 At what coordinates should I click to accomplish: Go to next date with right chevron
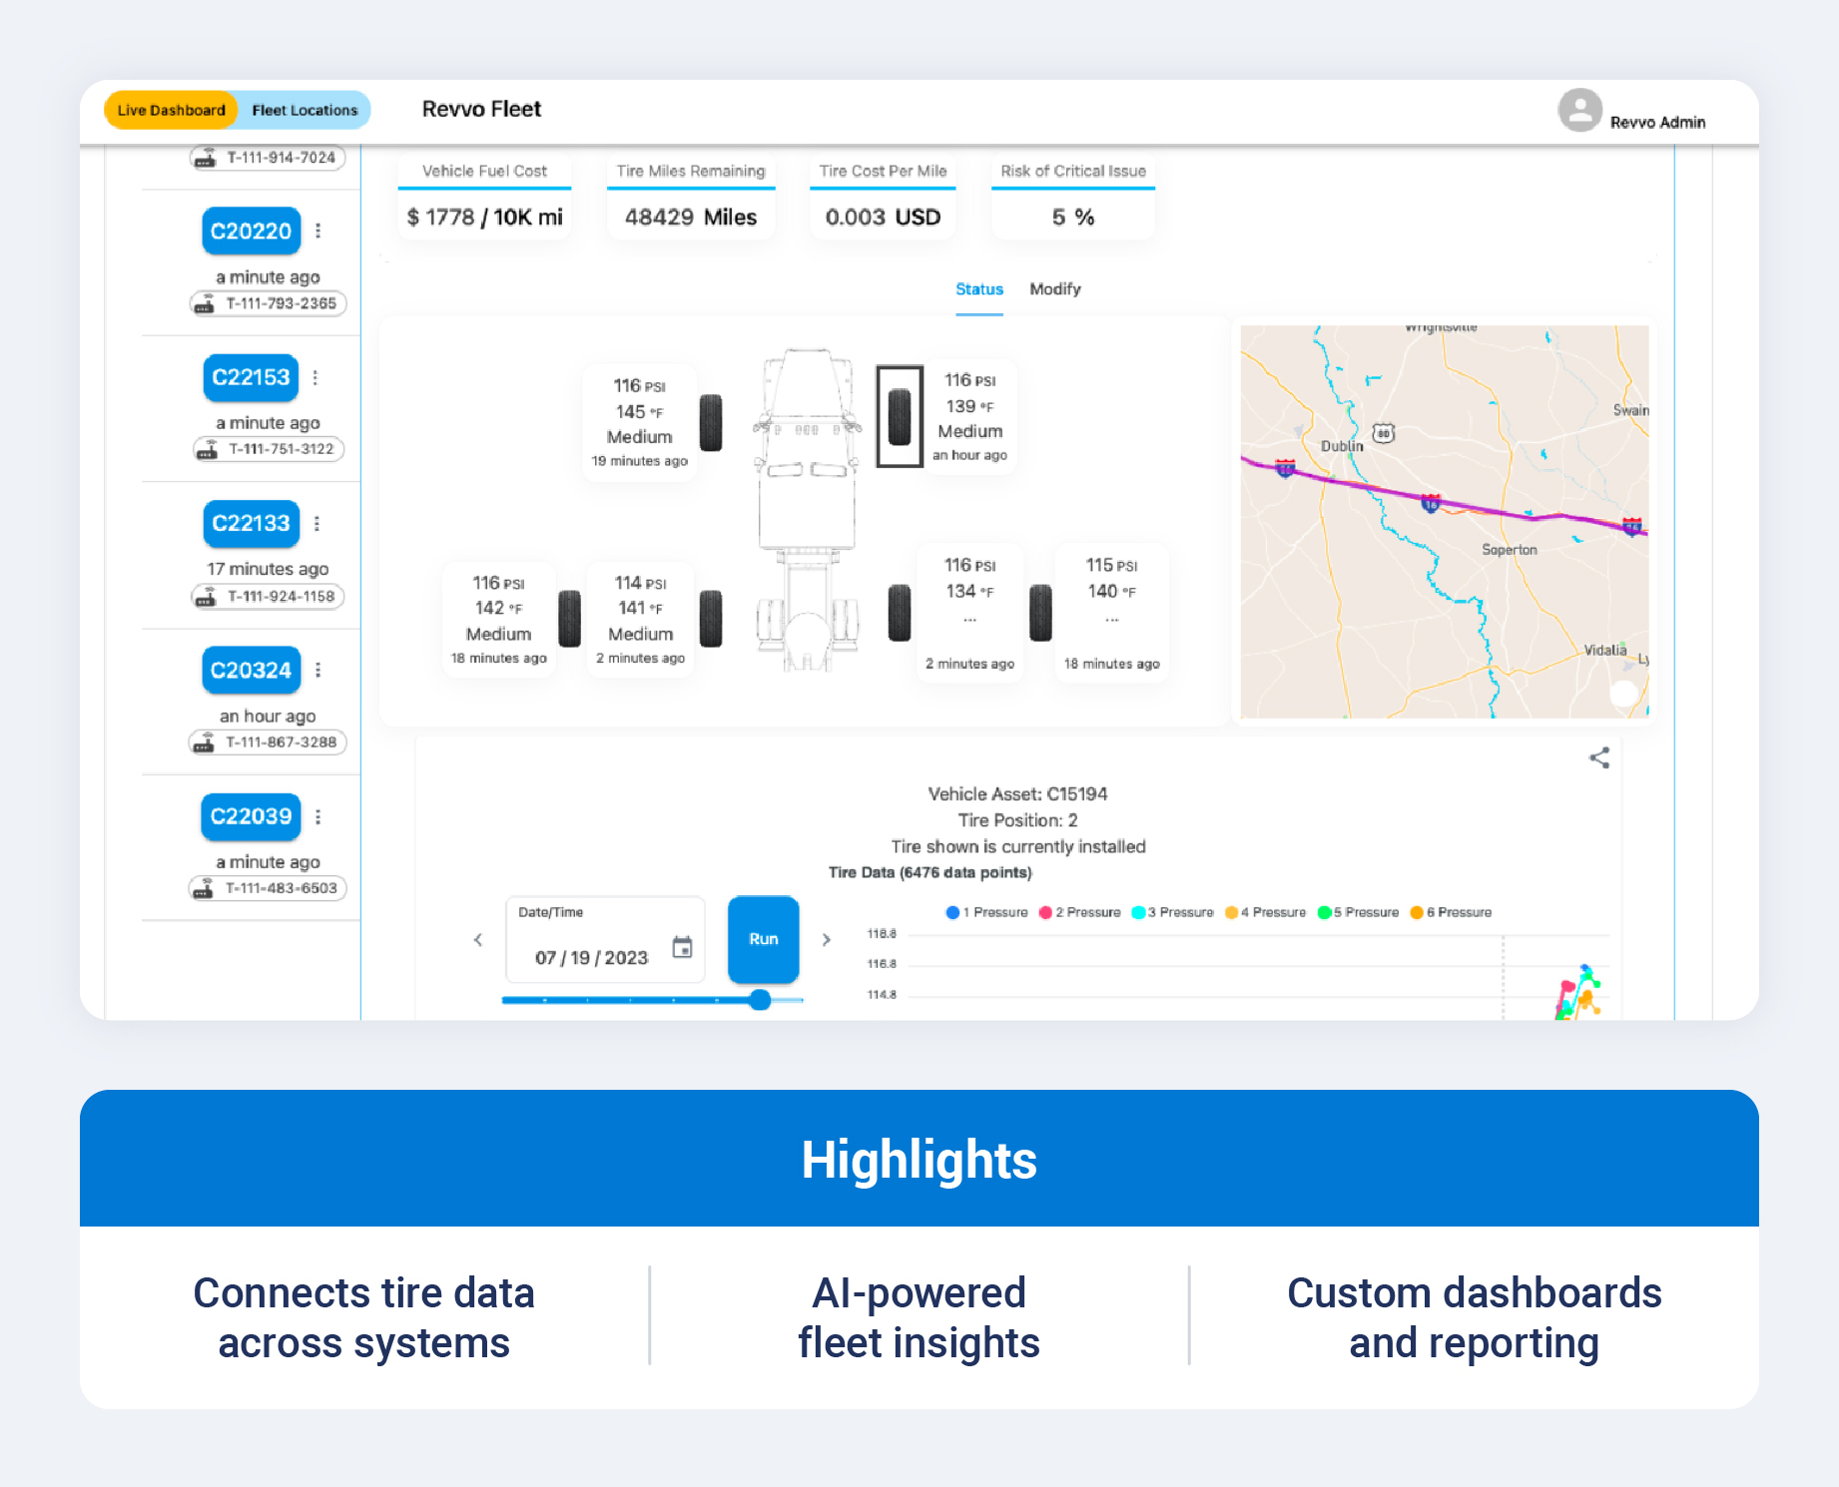tap(827, 940)
